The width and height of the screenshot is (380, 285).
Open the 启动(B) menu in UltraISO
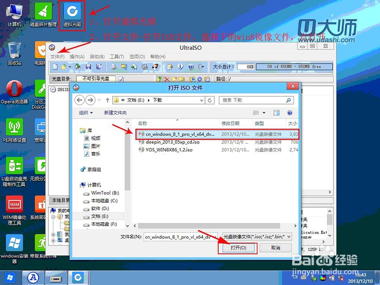pos(97,57)
